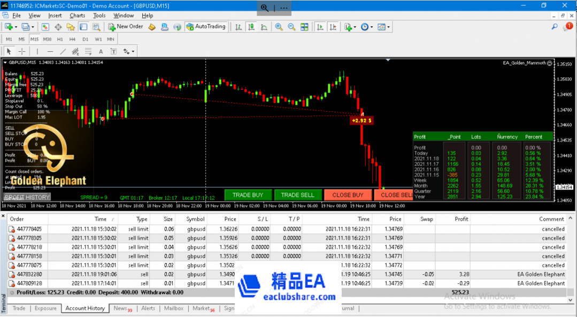Open the Charts menu
Screen dimensions: 577x317
[77, 15]
